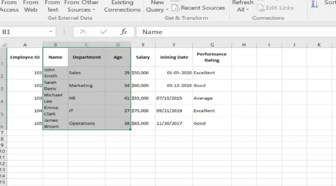Select column F header
This screenshot has height=186, width=336.
coord(174,45)
